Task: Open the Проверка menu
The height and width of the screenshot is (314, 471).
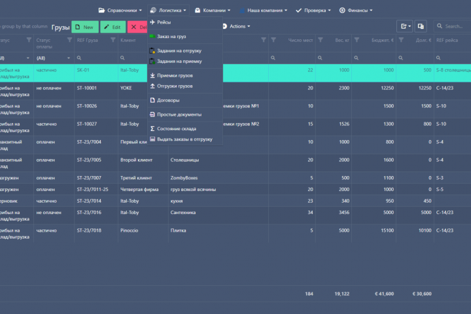Action: 313,10
